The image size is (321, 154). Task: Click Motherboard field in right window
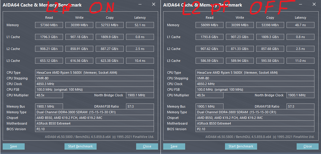click(x=255, y=123)
